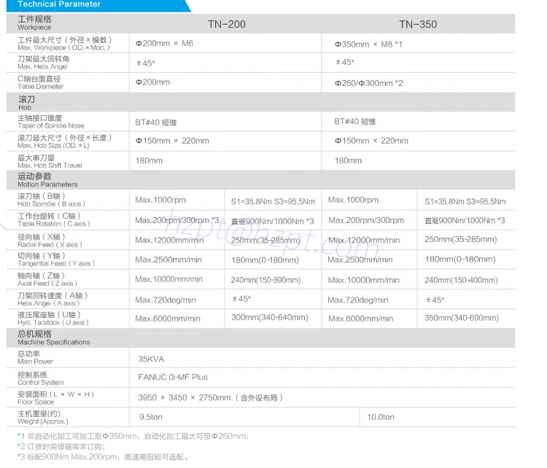The image size is (547, 468).
Task: Click the Table Rotation (C axis) row label
Action: [53, 220]
